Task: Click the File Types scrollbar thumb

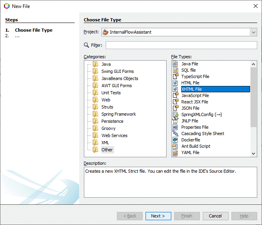Action: (253, 97)
